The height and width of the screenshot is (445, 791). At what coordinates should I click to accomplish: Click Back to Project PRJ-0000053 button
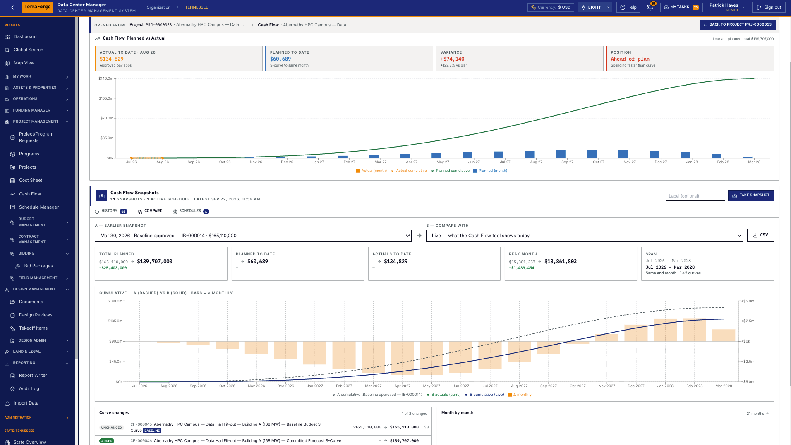click(x=737, y=25)
